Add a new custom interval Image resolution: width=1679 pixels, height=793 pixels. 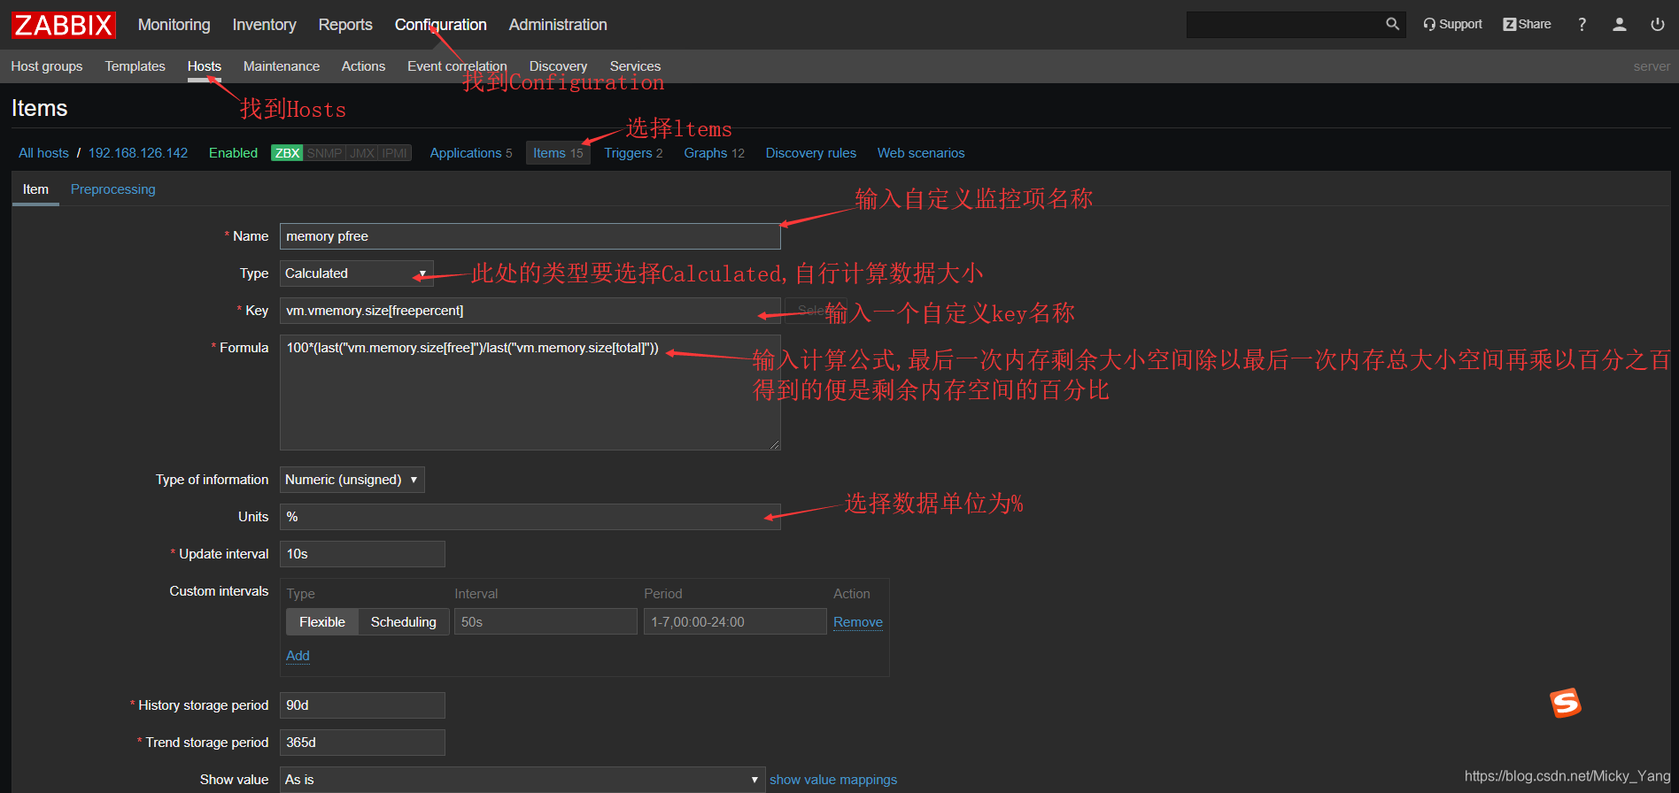pyautogui.click(x=298, y=656)
